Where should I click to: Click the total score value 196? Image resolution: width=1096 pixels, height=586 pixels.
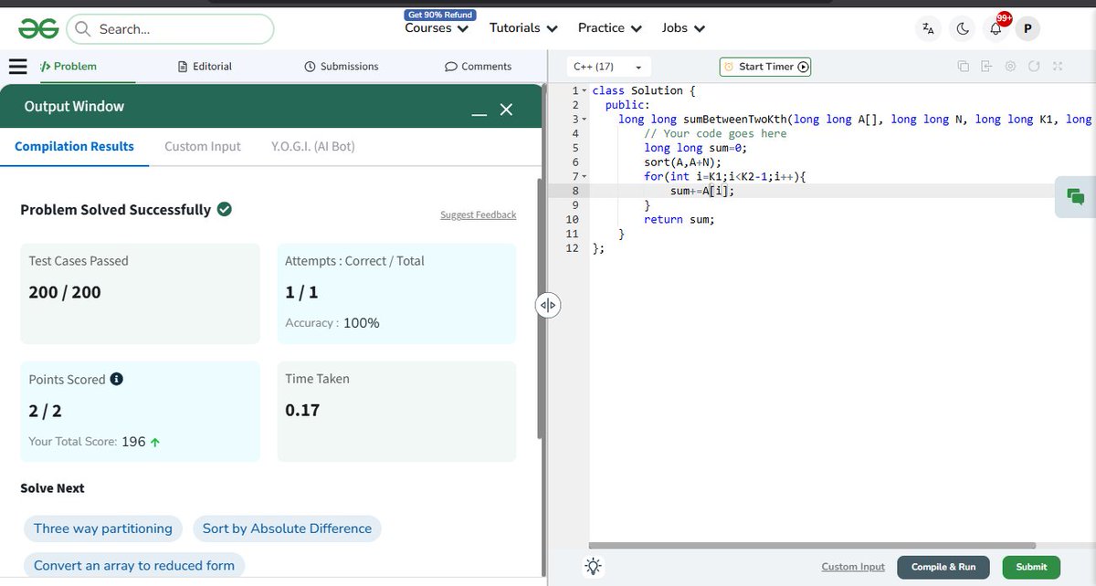pyautogui.click(x=133, y=442)
